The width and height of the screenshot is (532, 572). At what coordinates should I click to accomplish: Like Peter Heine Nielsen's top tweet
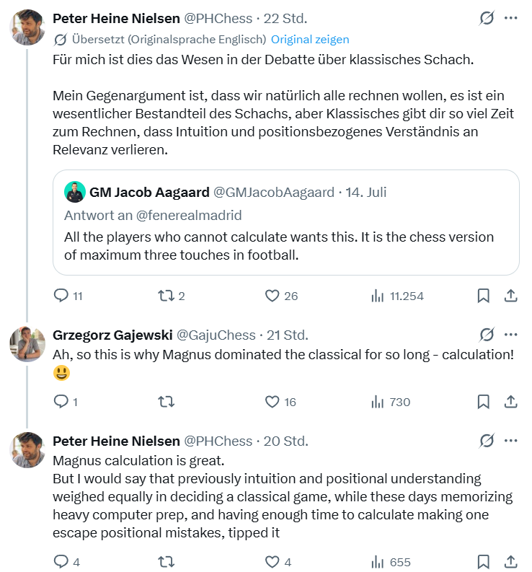click(281, 296)
